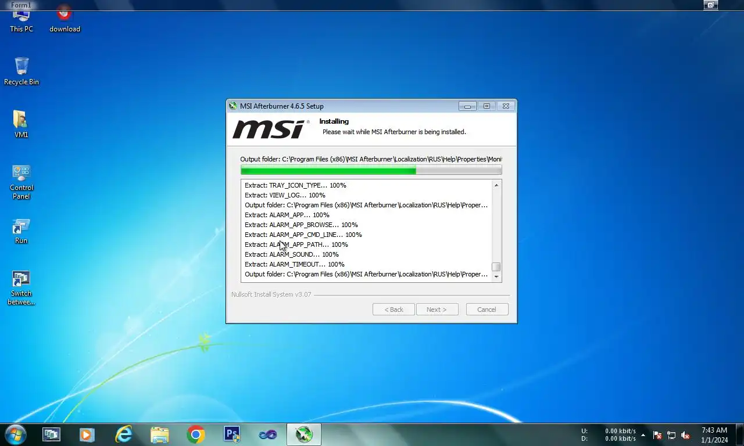
Task: Open the clock showing 7:43 AM
Action: point(714,435)
